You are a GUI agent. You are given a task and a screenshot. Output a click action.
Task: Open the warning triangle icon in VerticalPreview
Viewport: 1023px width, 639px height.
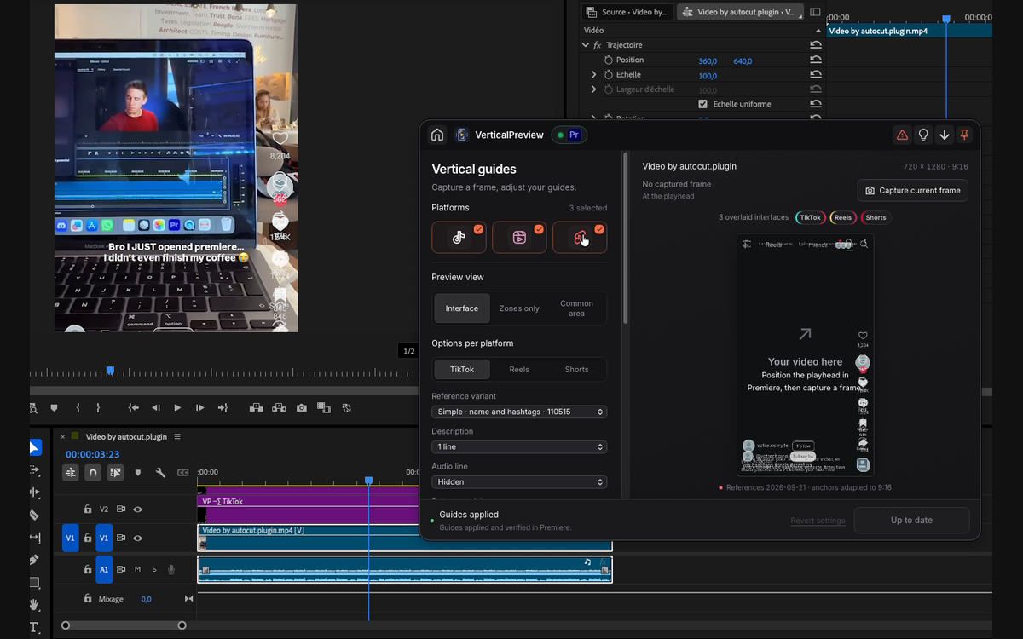click(902, 135)
